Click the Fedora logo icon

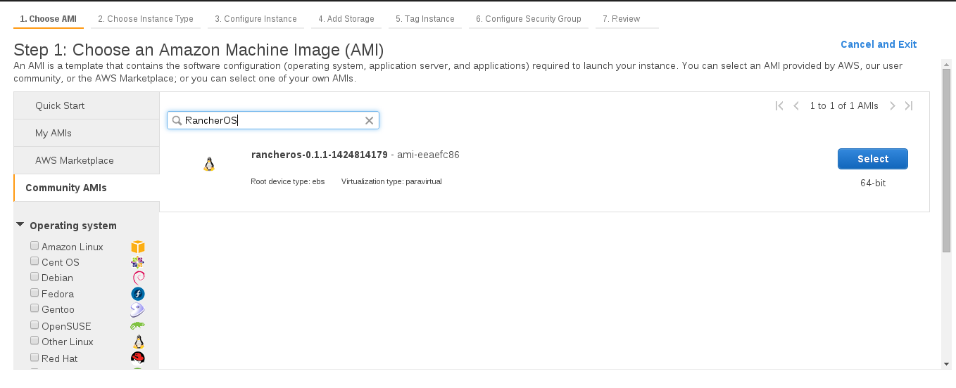[138, 294]
